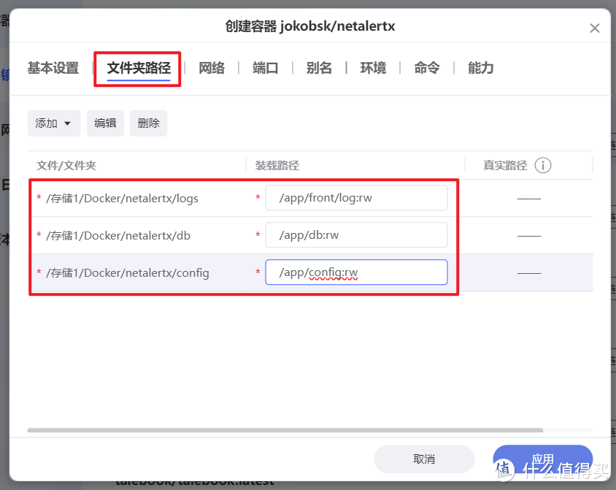The image size is (616, 490).
Task: Close the 创建容器 dialog with the X
Action: [595, 28]
